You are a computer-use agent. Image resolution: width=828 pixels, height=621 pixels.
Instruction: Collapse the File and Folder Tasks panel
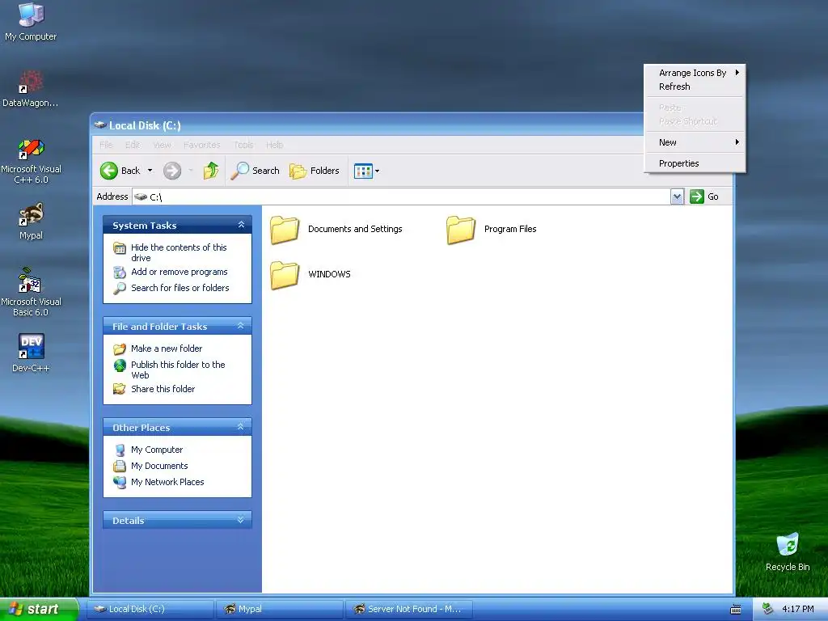click(241, 326)
